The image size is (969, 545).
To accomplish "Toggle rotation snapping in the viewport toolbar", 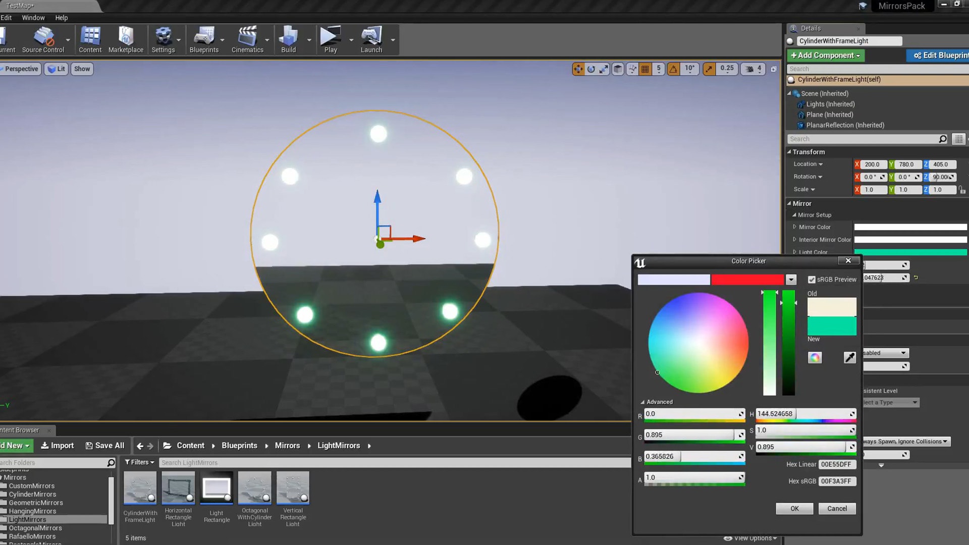I will coord(673,69).
